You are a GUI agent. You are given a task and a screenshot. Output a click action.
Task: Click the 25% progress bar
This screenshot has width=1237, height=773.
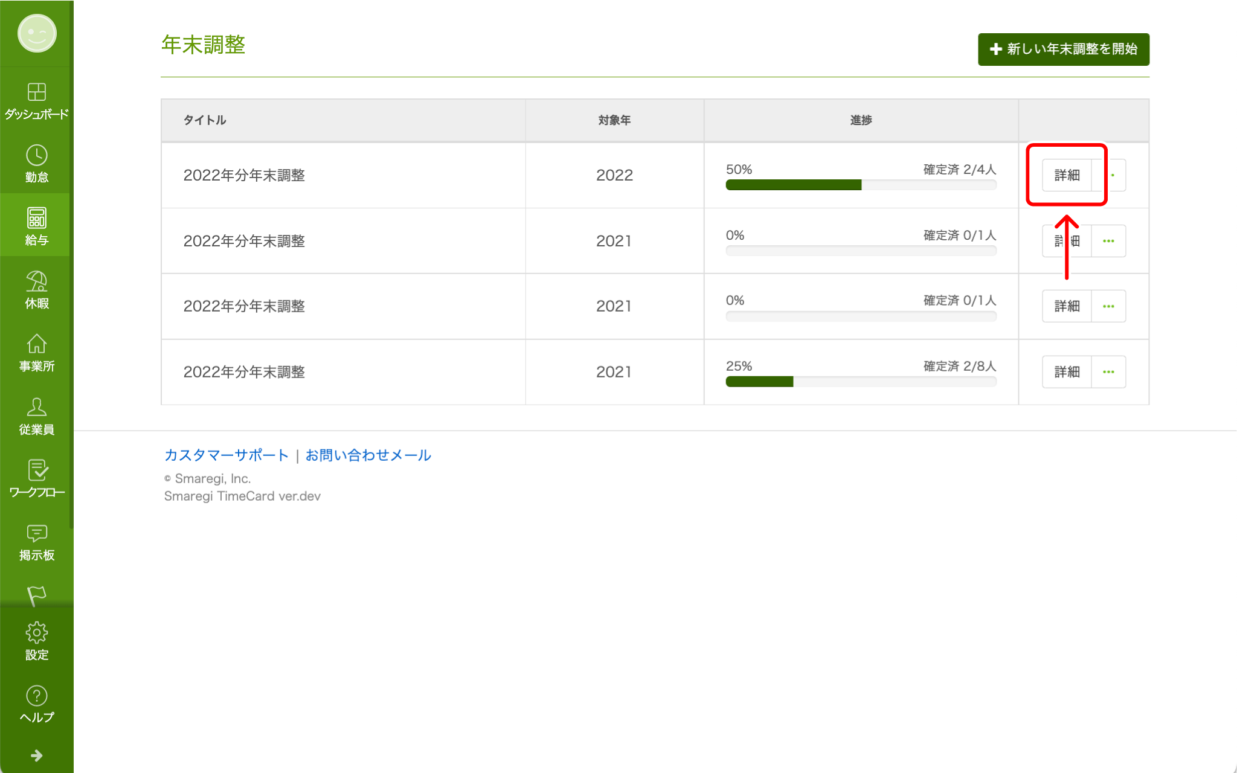(861, 382)
